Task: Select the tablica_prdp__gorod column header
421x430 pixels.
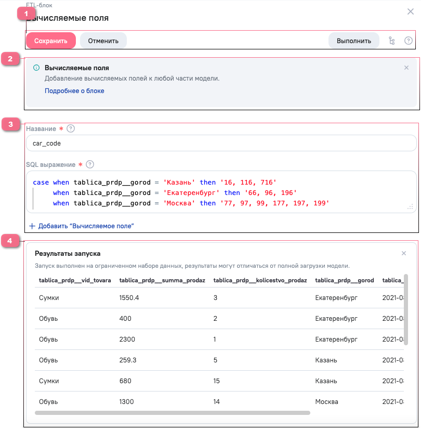Action: pyautogui.click(x=344, y=280)
